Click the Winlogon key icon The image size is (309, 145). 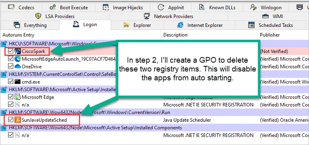pyautogui.click(x=253, y=8)
